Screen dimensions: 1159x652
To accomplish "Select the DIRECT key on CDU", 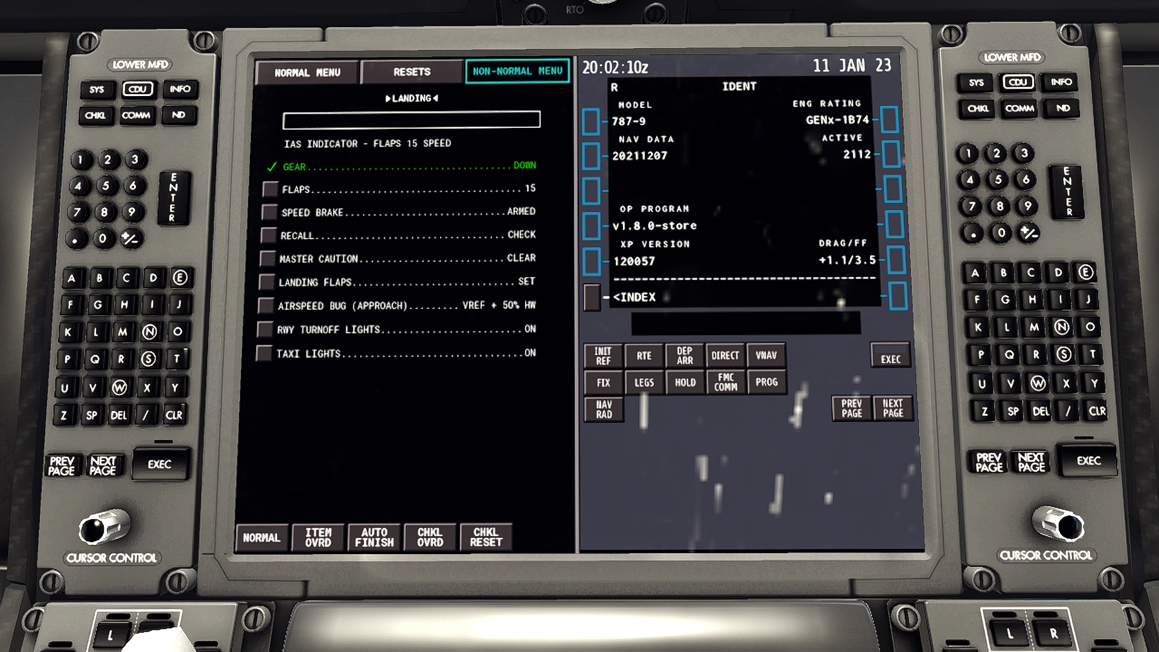I will pos(725,356).
